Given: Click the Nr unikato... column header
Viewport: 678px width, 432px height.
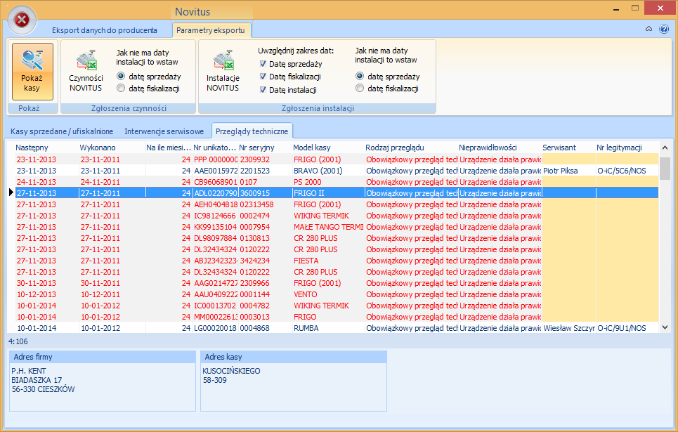Looking at the screenshot, I should point(215,148).
